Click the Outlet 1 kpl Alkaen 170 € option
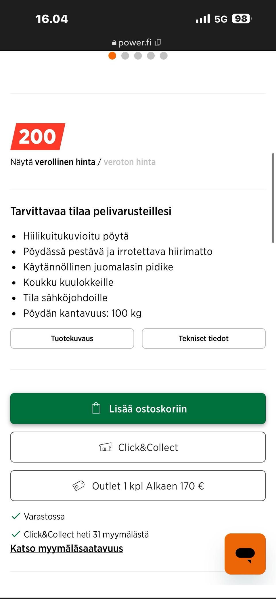276x599 pixels. pyautogui.click(x=138, y=485)
